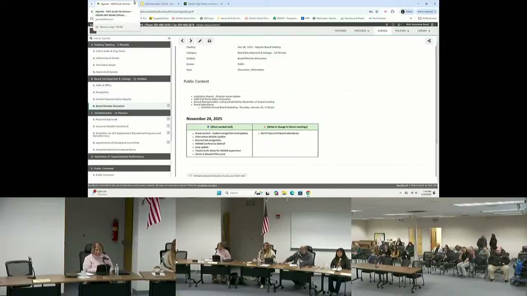Launch Chrome from the taskbar
This screenshot has height=296, width=527.
tap(308, 193)
